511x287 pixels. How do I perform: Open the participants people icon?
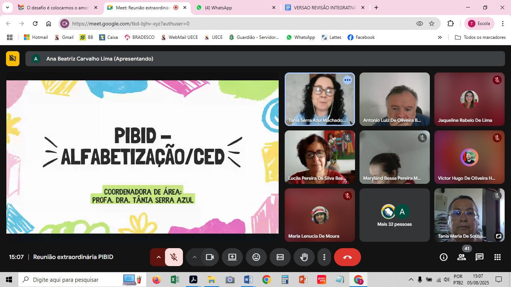461,257
